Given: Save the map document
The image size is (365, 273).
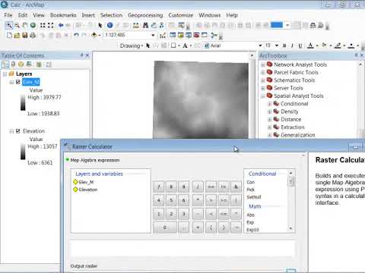Looking at the screenshot, I should pos(25,35).
